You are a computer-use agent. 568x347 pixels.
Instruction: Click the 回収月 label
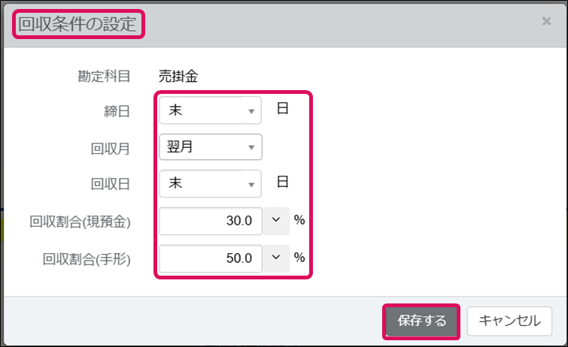[x=110, y=149]
